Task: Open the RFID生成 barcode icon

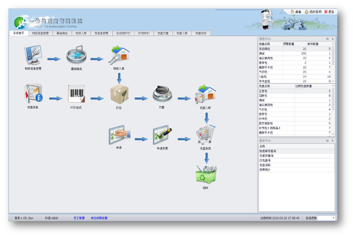Action: (x=76, y=94)
